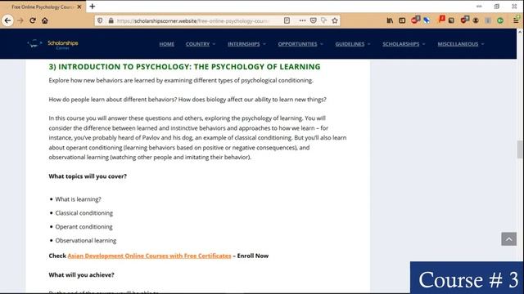Click the Scholarships Corner logo
Screen dimensions: 524x294
point(52,43)
